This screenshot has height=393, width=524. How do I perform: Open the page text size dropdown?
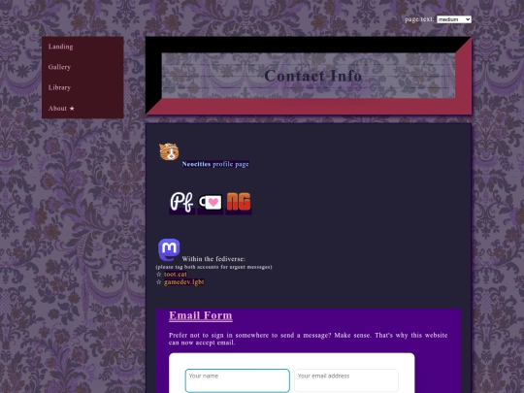(454, 19)
